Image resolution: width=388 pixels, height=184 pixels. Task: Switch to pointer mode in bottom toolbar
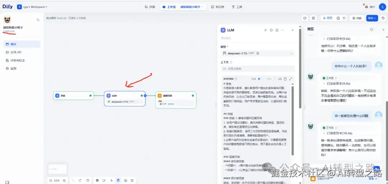pyautogui.click(x=111, y=180)
